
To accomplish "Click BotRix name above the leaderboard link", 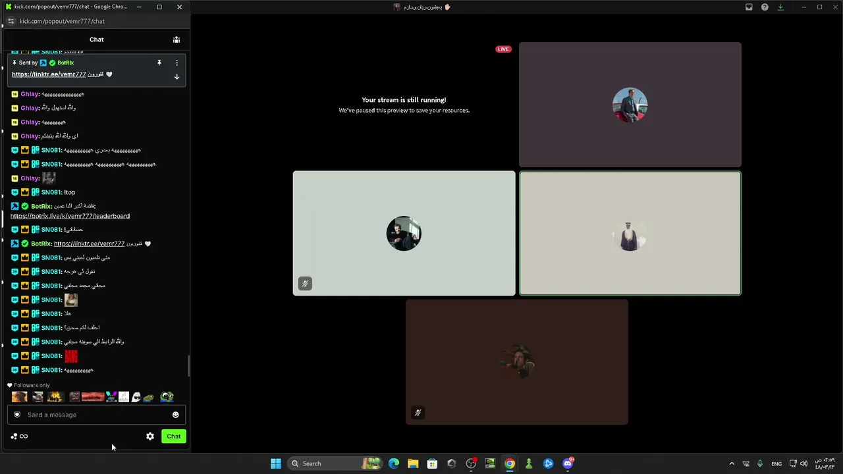I will click(x=41, y=206).
